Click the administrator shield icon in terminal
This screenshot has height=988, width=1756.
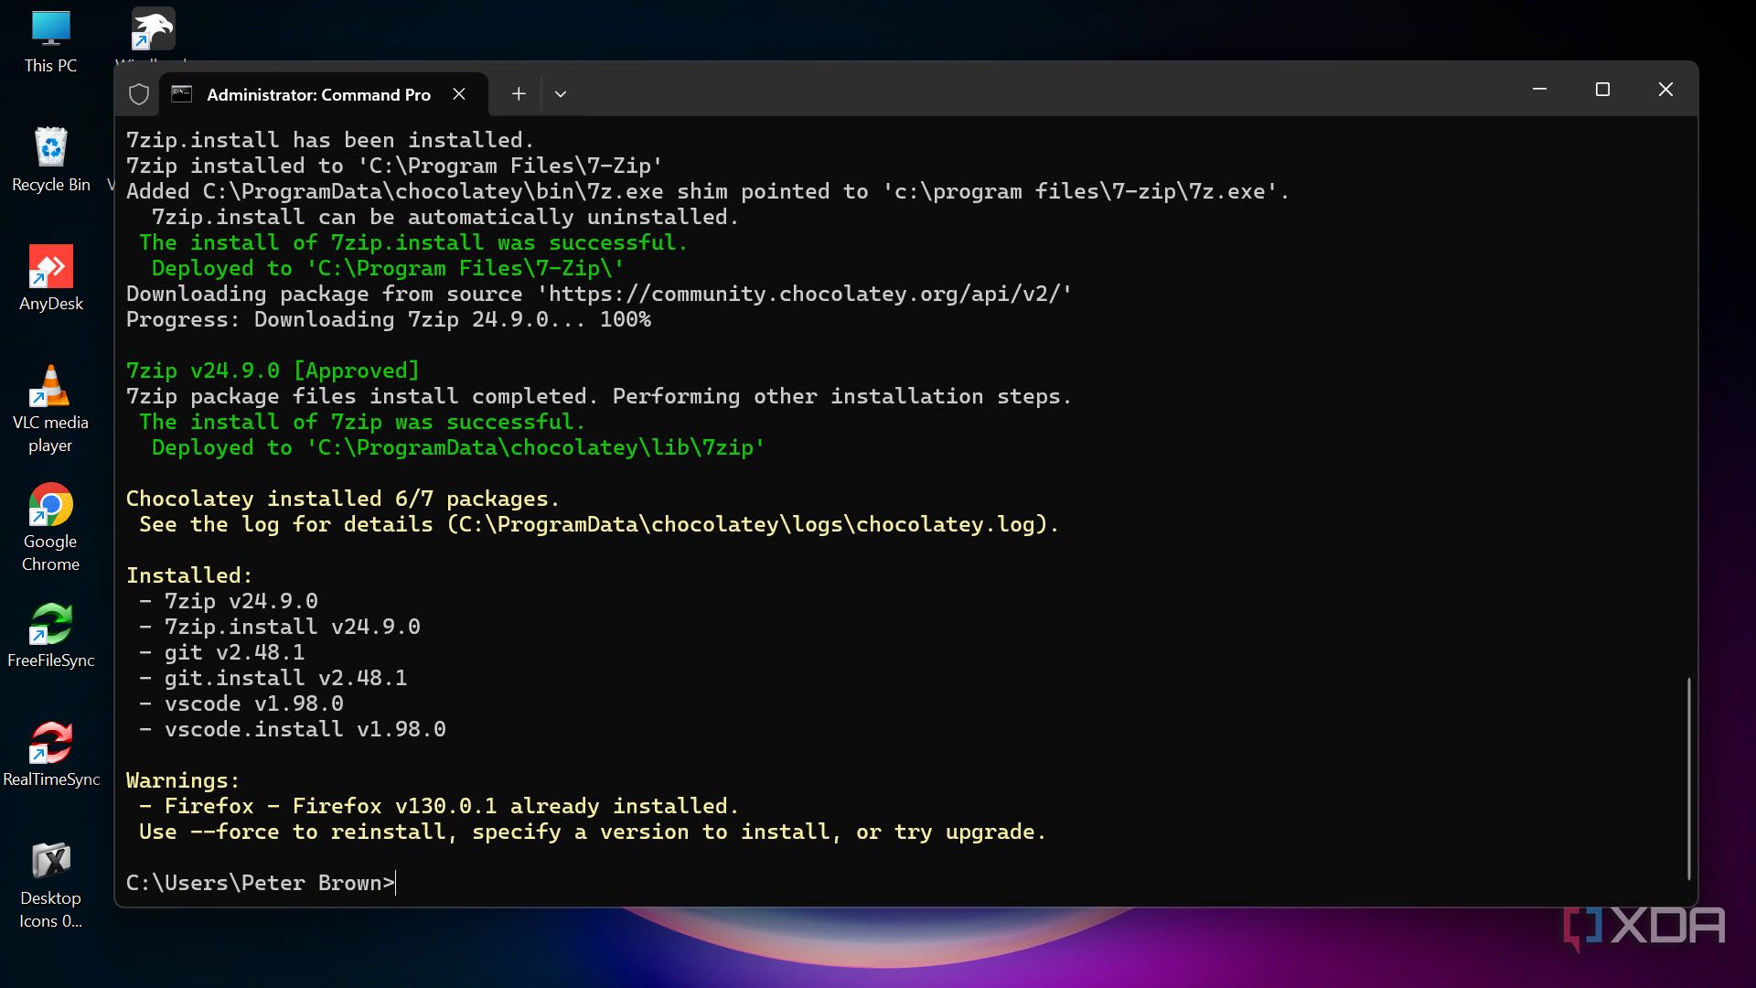pos(139,94)
